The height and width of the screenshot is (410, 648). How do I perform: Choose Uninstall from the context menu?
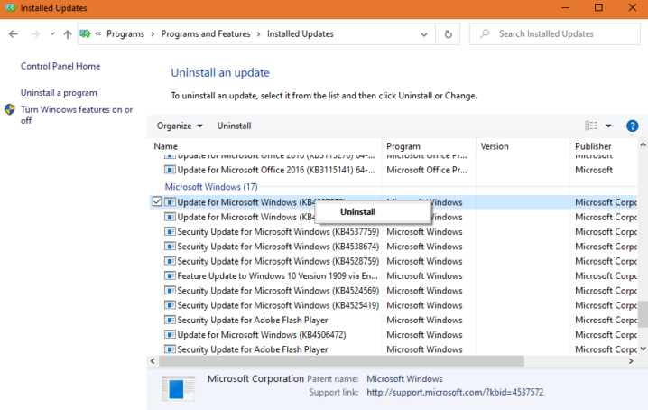tap(358, 212)
